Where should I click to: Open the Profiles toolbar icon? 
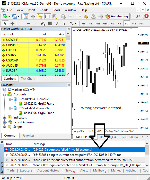point(15,16)
